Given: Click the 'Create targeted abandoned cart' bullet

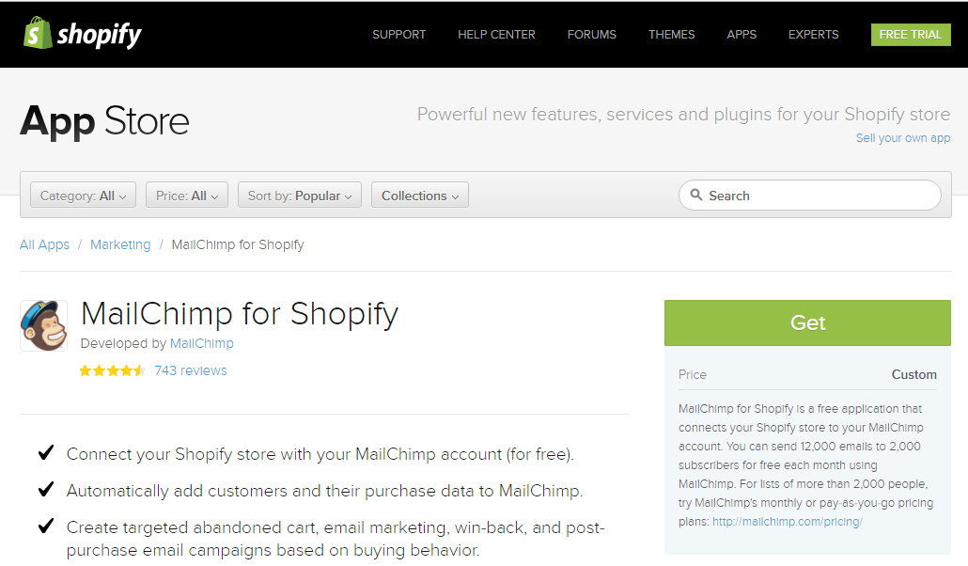Looking at the screenshot, I should click(336, 538).
